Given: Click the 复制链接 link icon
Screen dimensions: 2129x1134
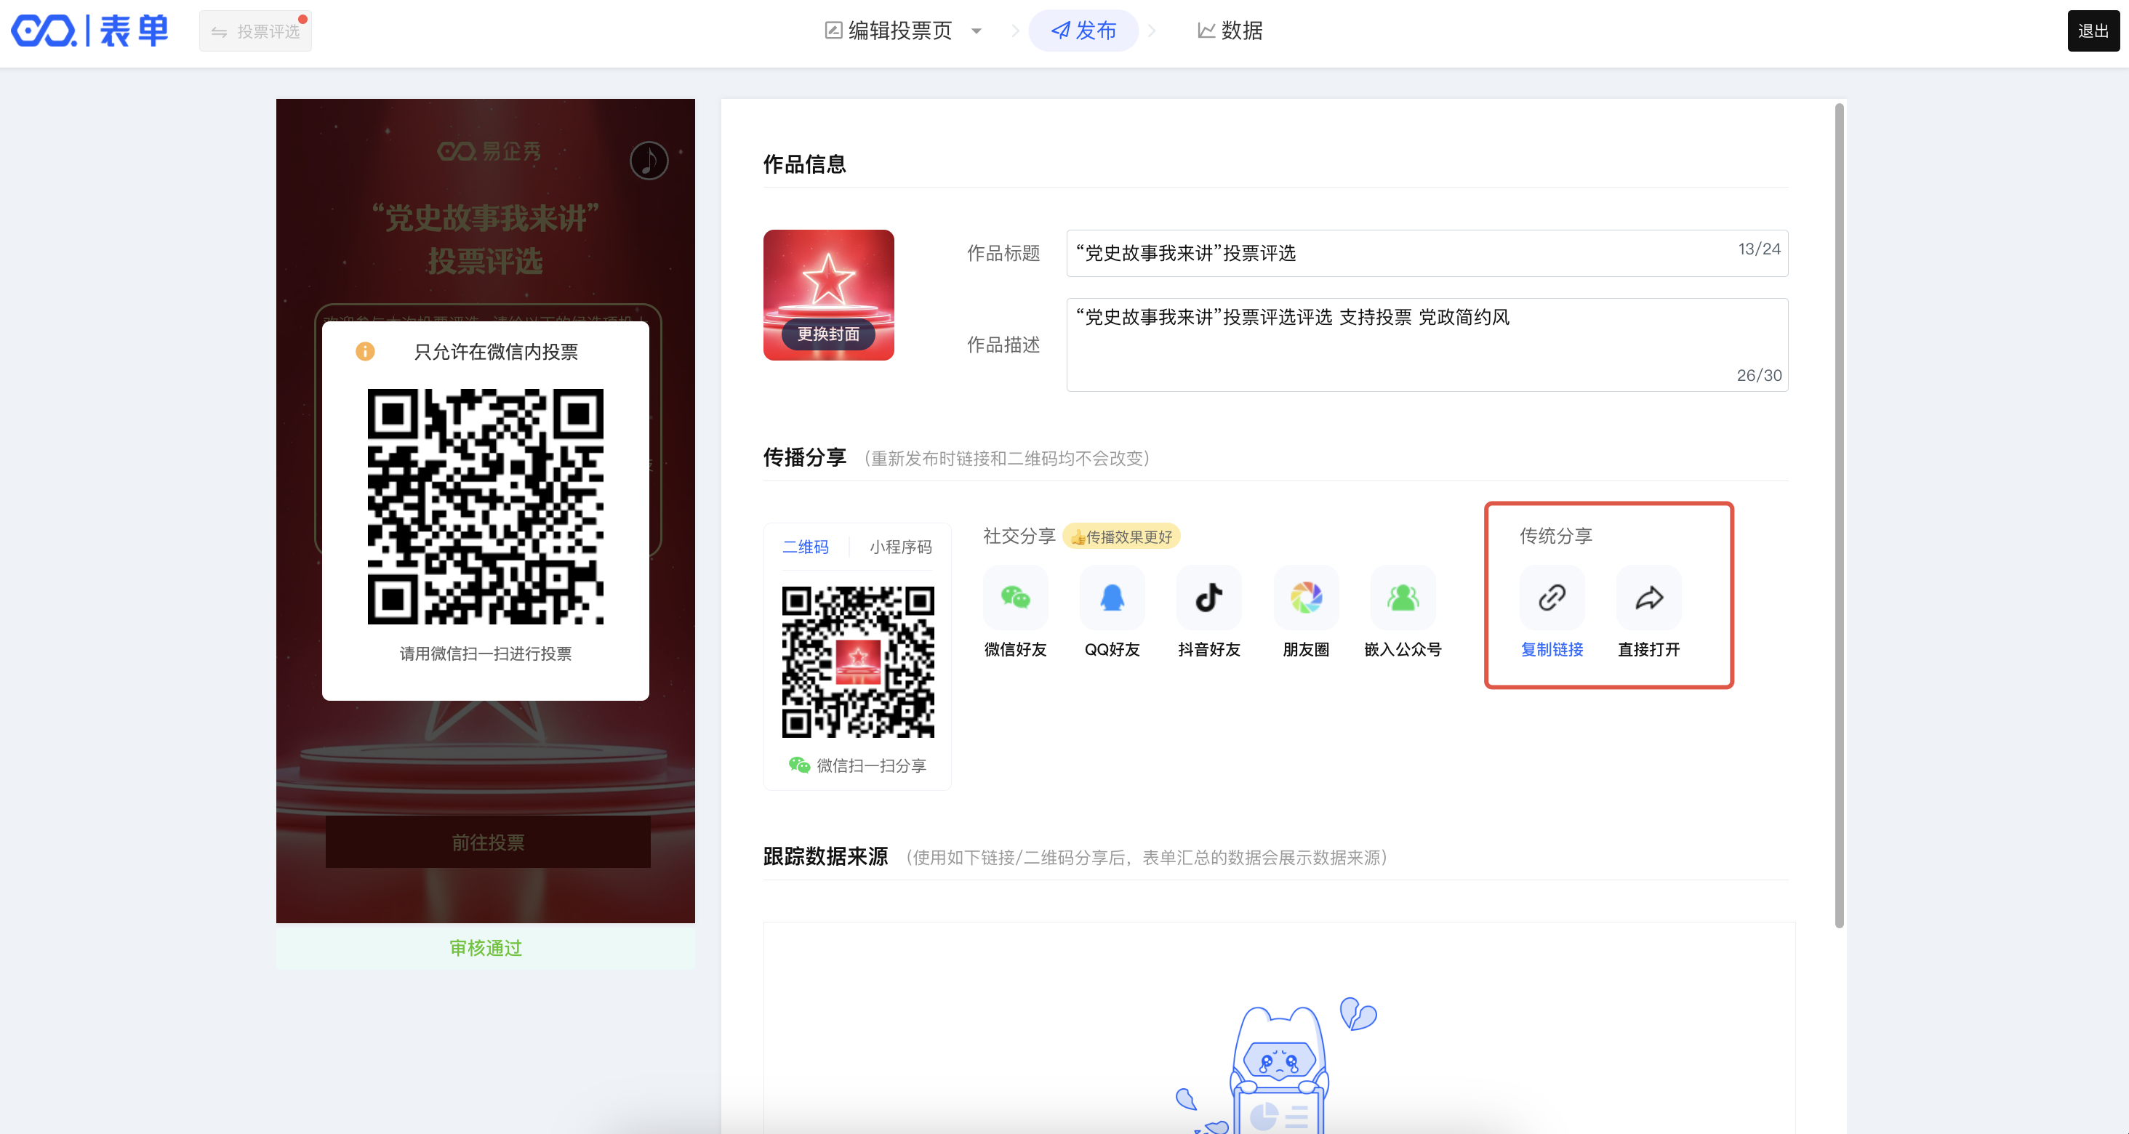Looking at the screenshot, I should coord(1552,597).
